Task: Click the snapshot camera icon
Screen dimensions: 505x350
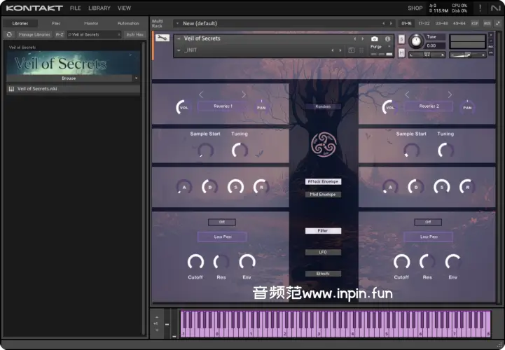Action: coord(374,38)
